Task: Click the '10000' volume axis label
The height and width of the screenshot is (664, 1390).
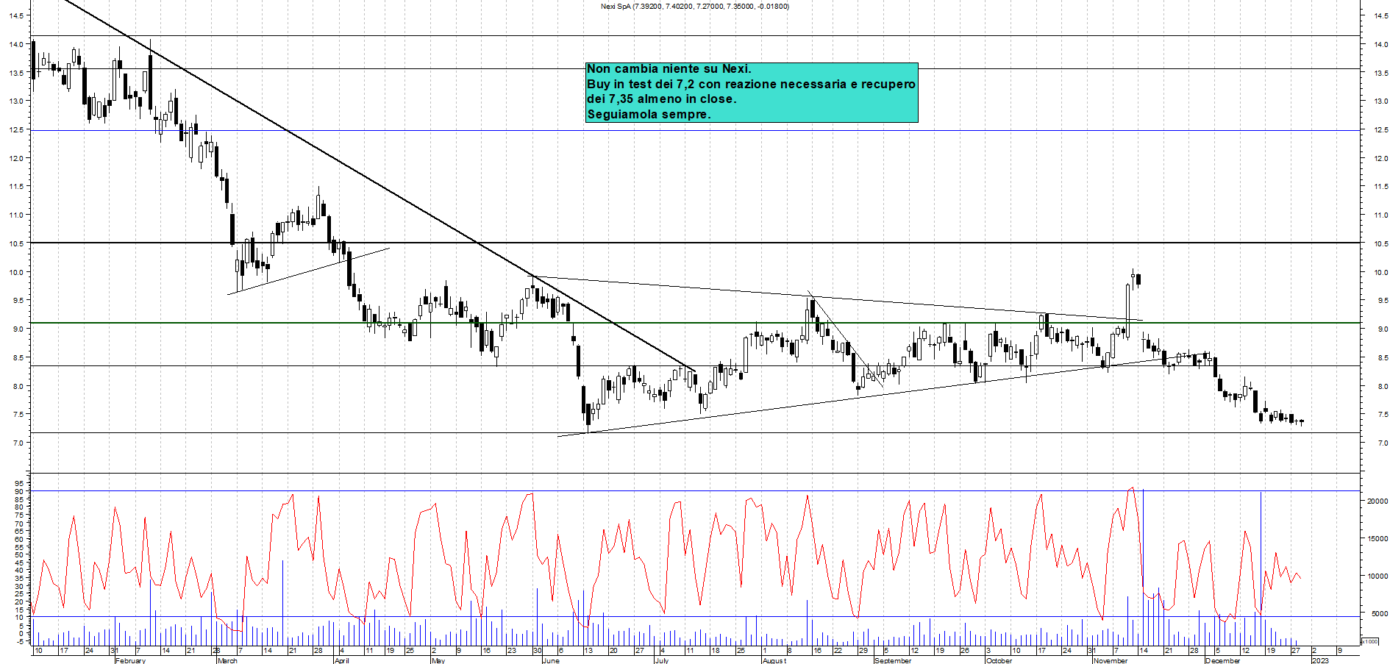Action: 1377,576
